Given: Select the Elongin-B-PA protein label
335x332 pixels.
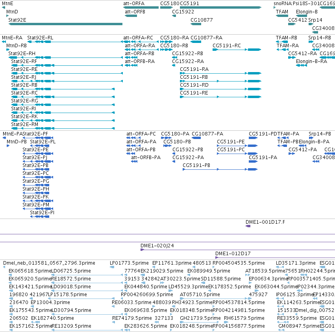Looking at the screenshot, I should click(x=314, y=142).
